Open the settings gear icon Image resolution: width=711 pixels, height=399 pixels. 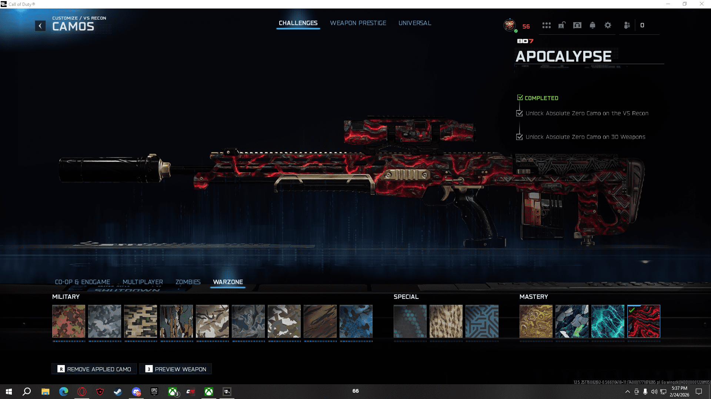[608, 25]
